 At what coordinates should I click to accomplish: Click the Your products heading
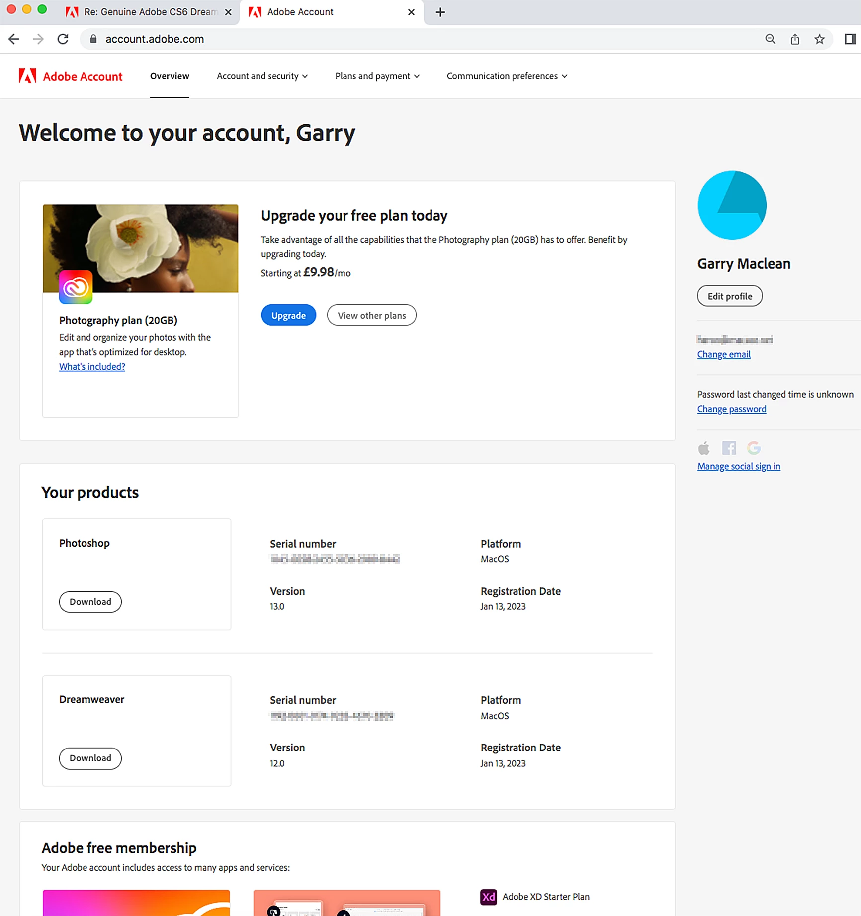point(90,493)
